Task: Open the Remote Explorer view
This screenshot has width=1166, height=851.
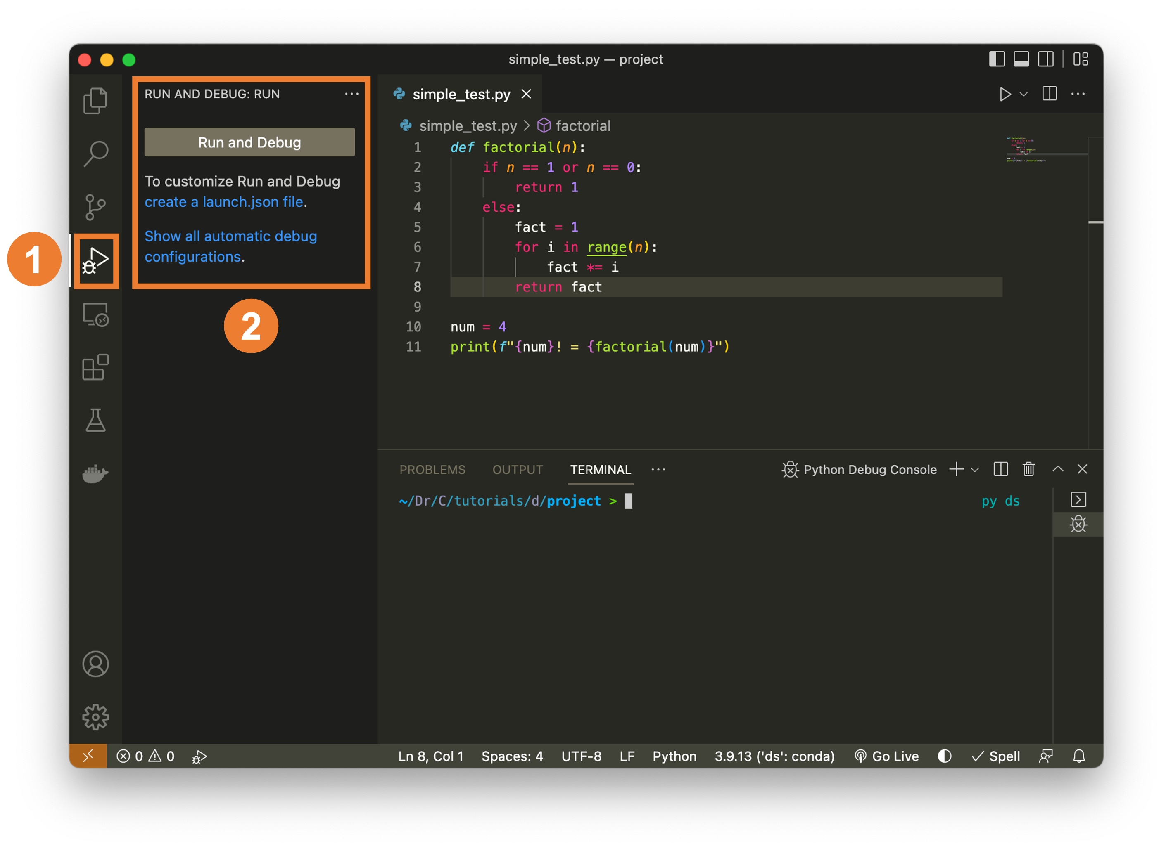Action: (x=95, y=314)
